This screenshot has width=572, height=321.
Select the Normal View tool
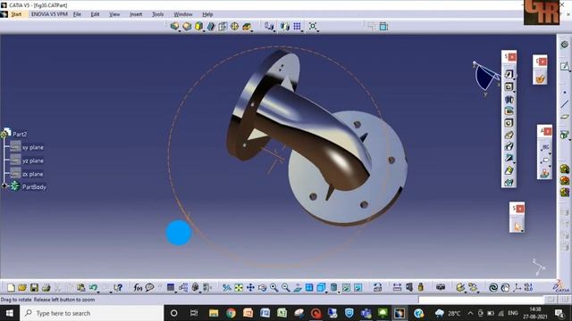point(298,288)
